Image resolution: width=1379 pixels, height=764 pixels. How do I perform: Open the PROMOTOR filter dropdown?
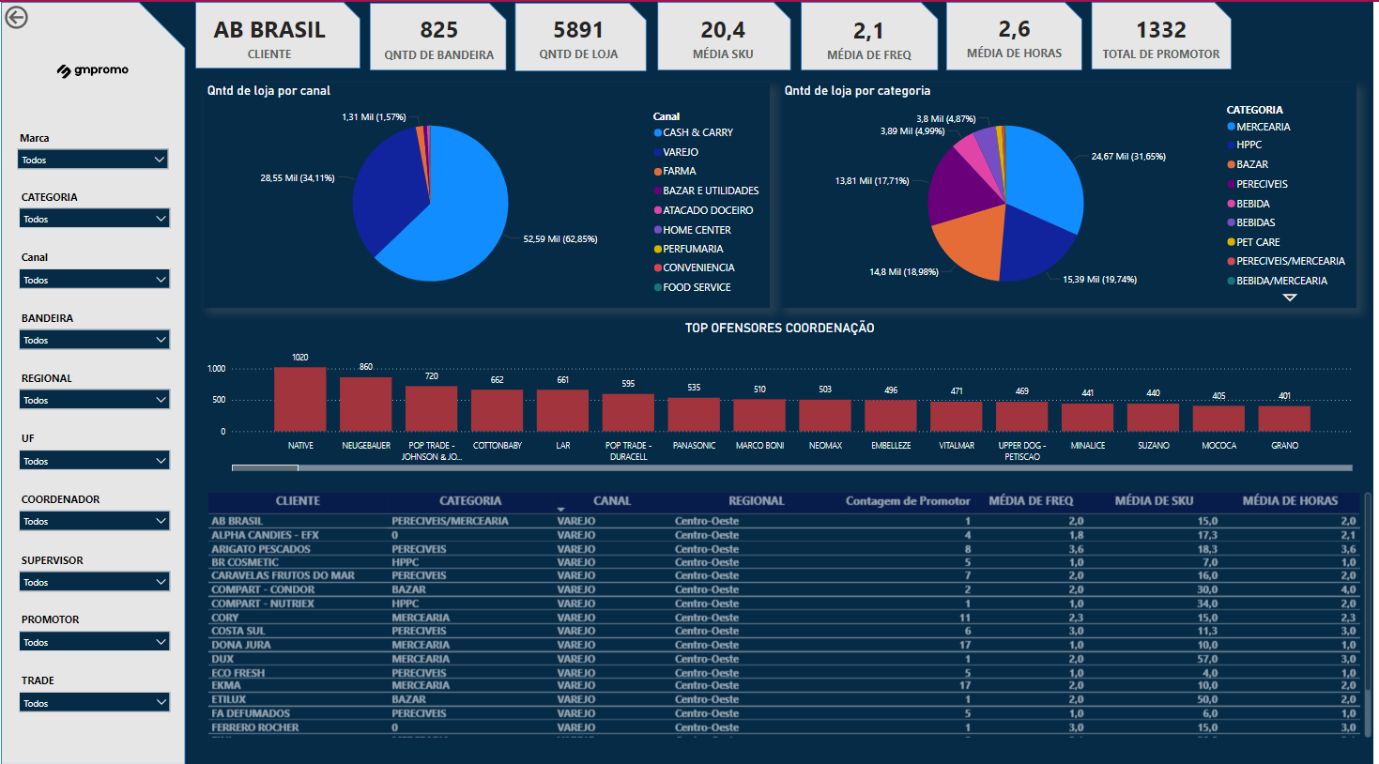pyautogui.click(x=94, y=642)
